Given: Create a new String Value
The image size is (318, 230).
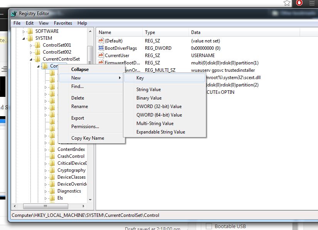Looking at the screenshot, I should pos(165,90).
